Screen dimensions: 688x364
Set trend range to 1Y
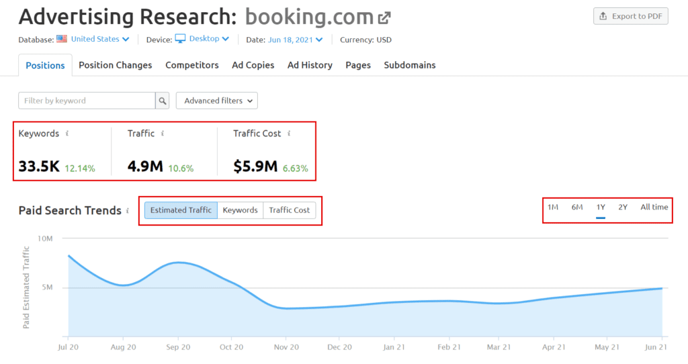(601, 207)
